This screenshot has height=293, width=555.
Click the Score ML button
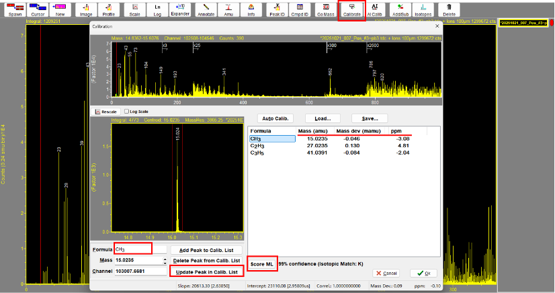coord(261,264)
